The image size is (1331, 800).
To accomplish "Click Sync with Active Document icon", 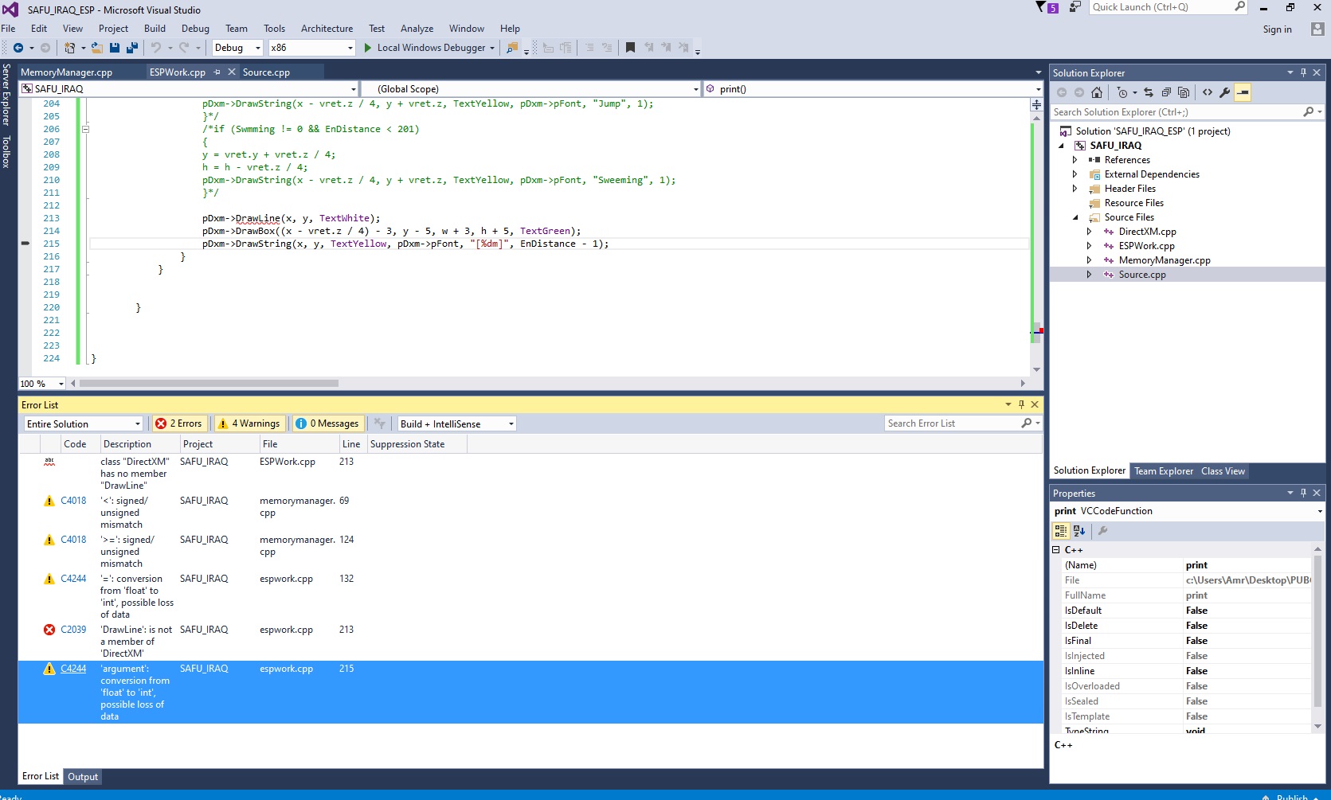I will click(1149, 92).
